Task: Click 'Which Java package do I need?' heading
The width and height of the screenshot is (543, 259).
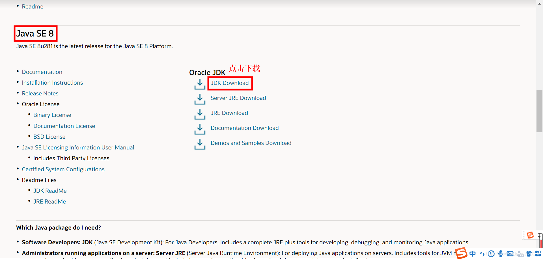Action: pos(59,228)
